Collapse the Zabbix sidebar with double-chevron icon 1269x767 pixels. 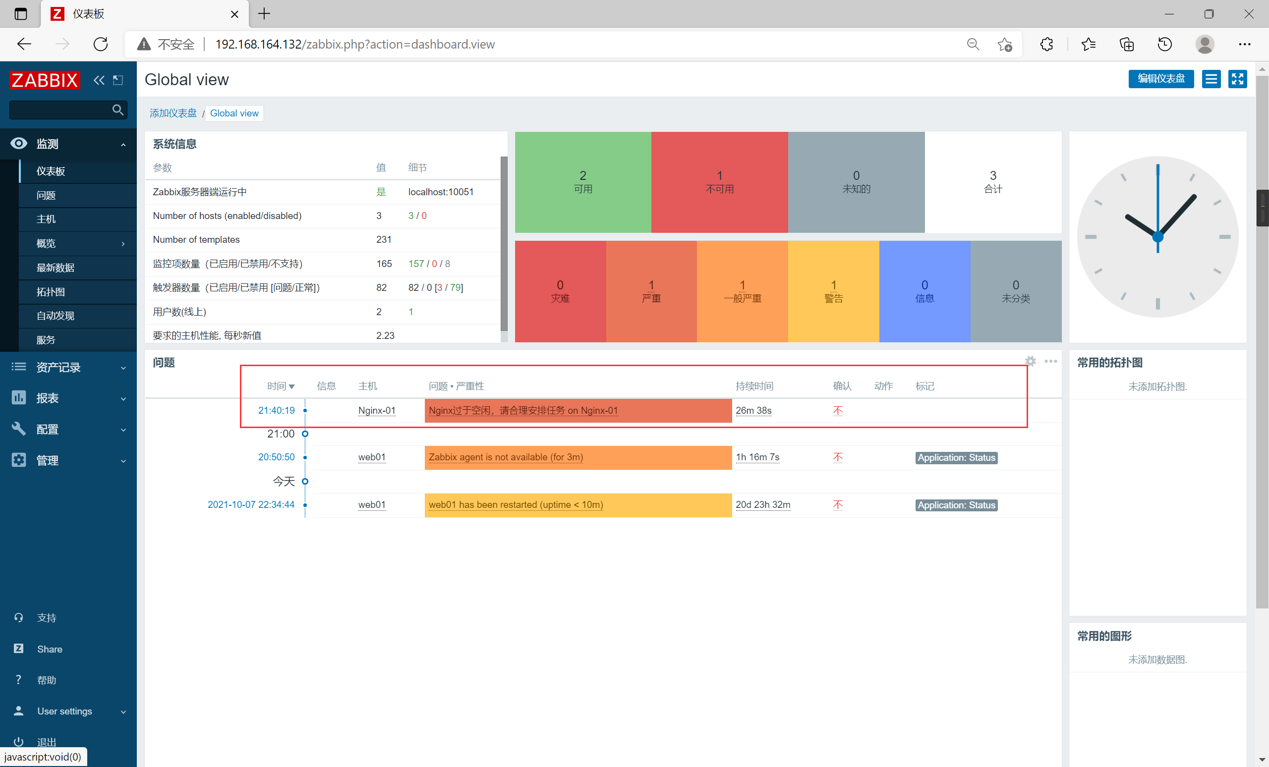point(98,80)
